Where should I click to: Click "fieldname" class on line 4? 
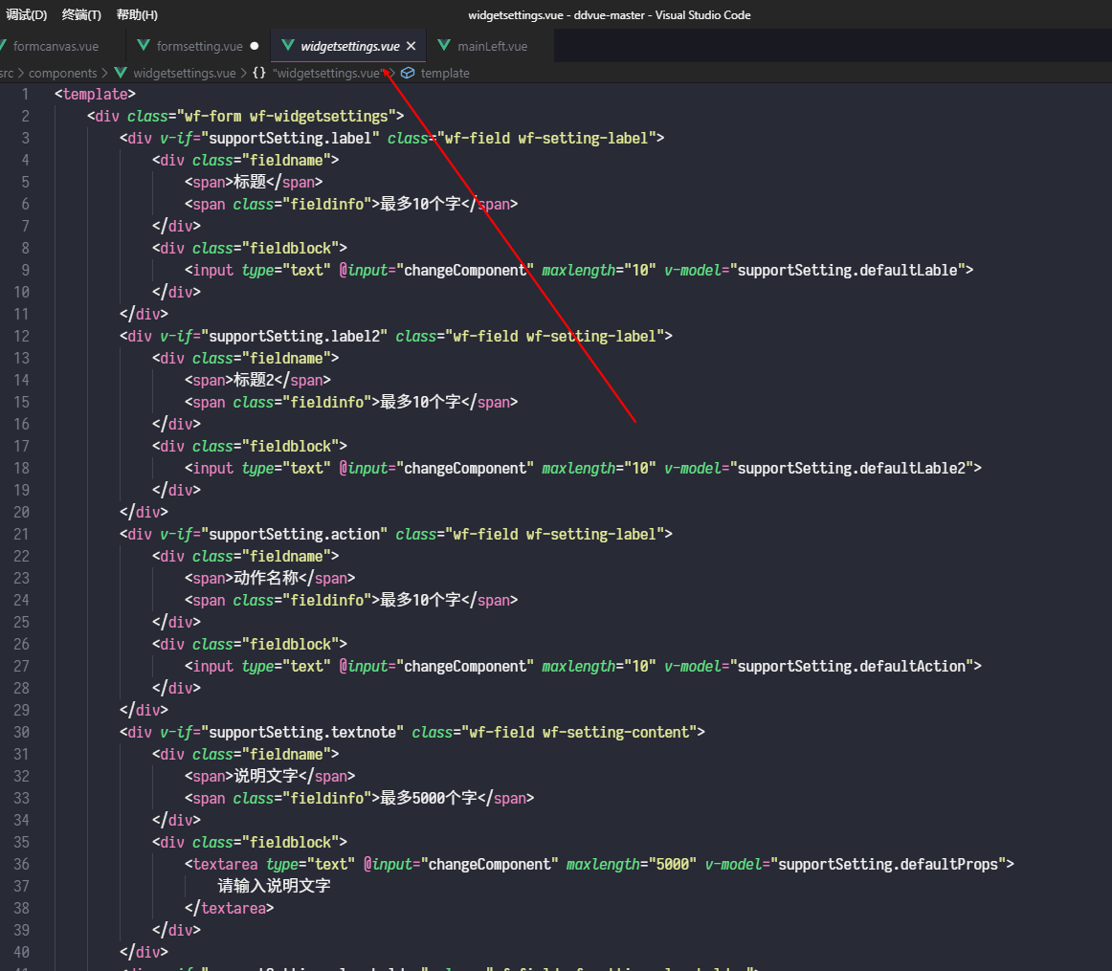click(286, 160)
